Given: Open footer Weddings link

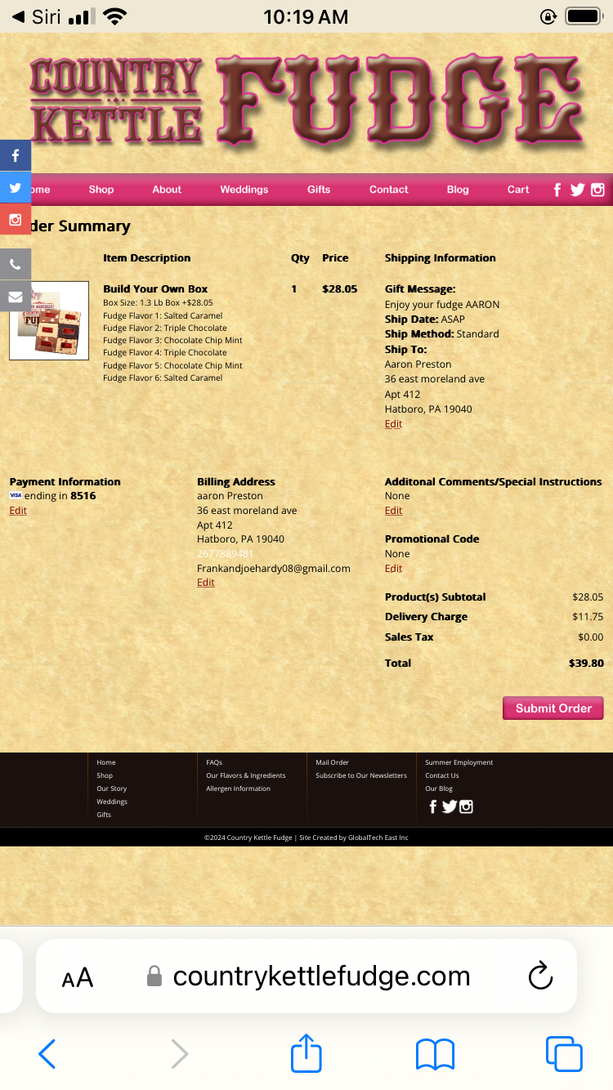Looking at the screenshot, I should pos(112,802).
